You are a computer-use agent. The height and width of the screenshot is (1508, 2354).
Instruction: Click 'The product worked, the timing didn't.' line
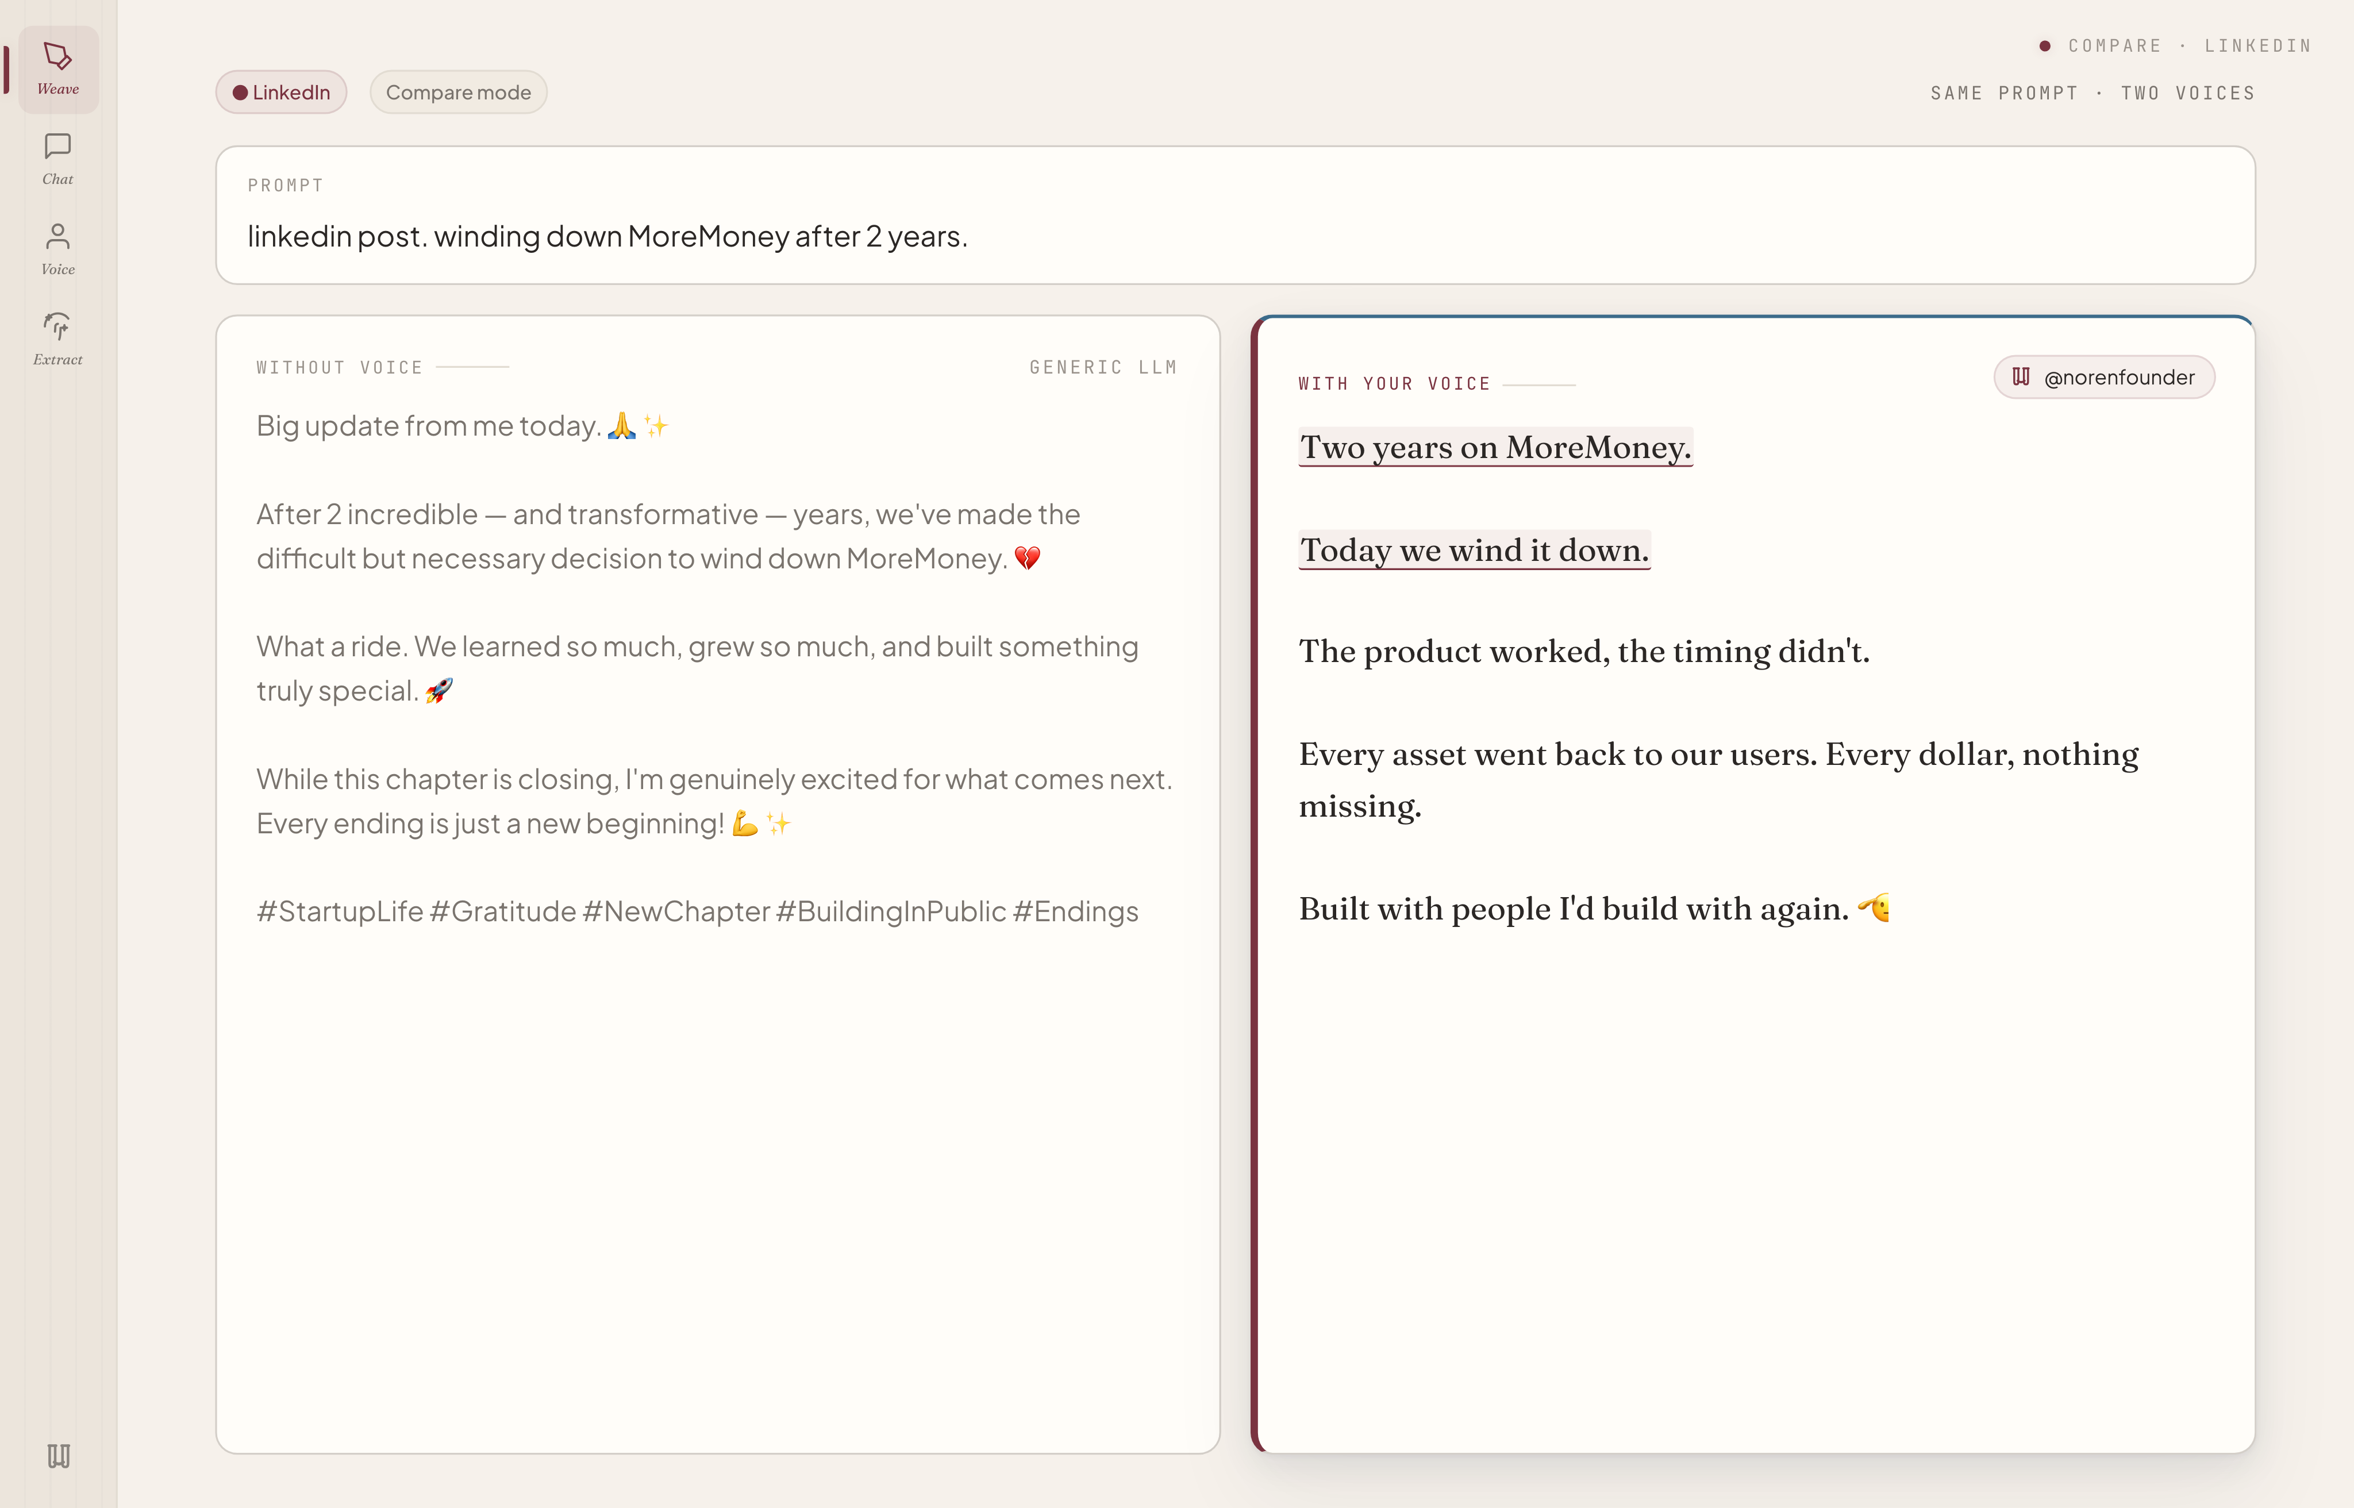[x=1584, y=652]
